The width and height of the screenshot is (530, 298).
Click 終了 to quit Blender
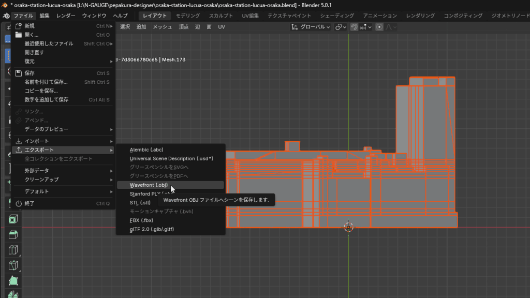(x=30, y=203)
